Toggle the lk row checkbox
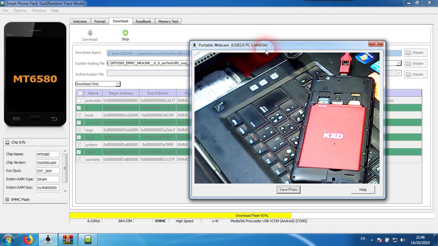 [79, 108]
